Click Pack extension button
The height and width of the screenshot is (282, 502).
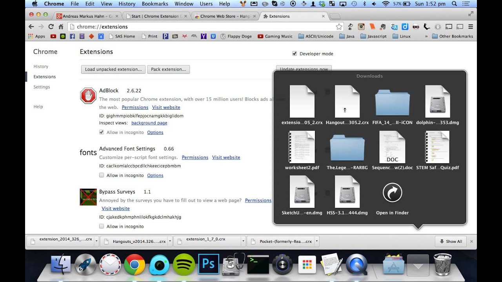(x=168, y=69)
